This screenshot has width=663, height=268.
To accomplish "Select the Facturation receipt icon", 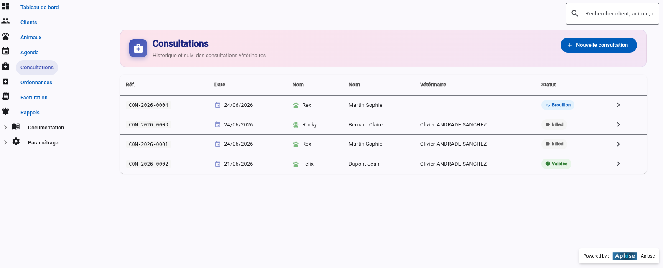I will tap(5, 96).
